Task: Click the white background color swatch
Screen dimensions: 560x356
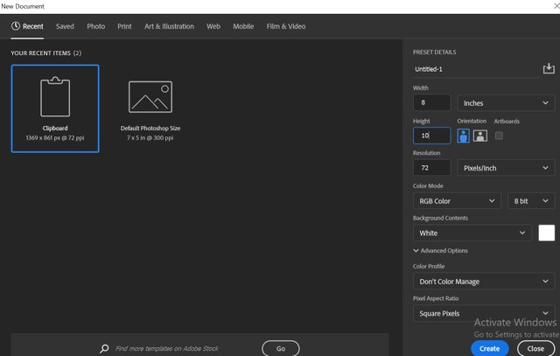Action: 546,234
